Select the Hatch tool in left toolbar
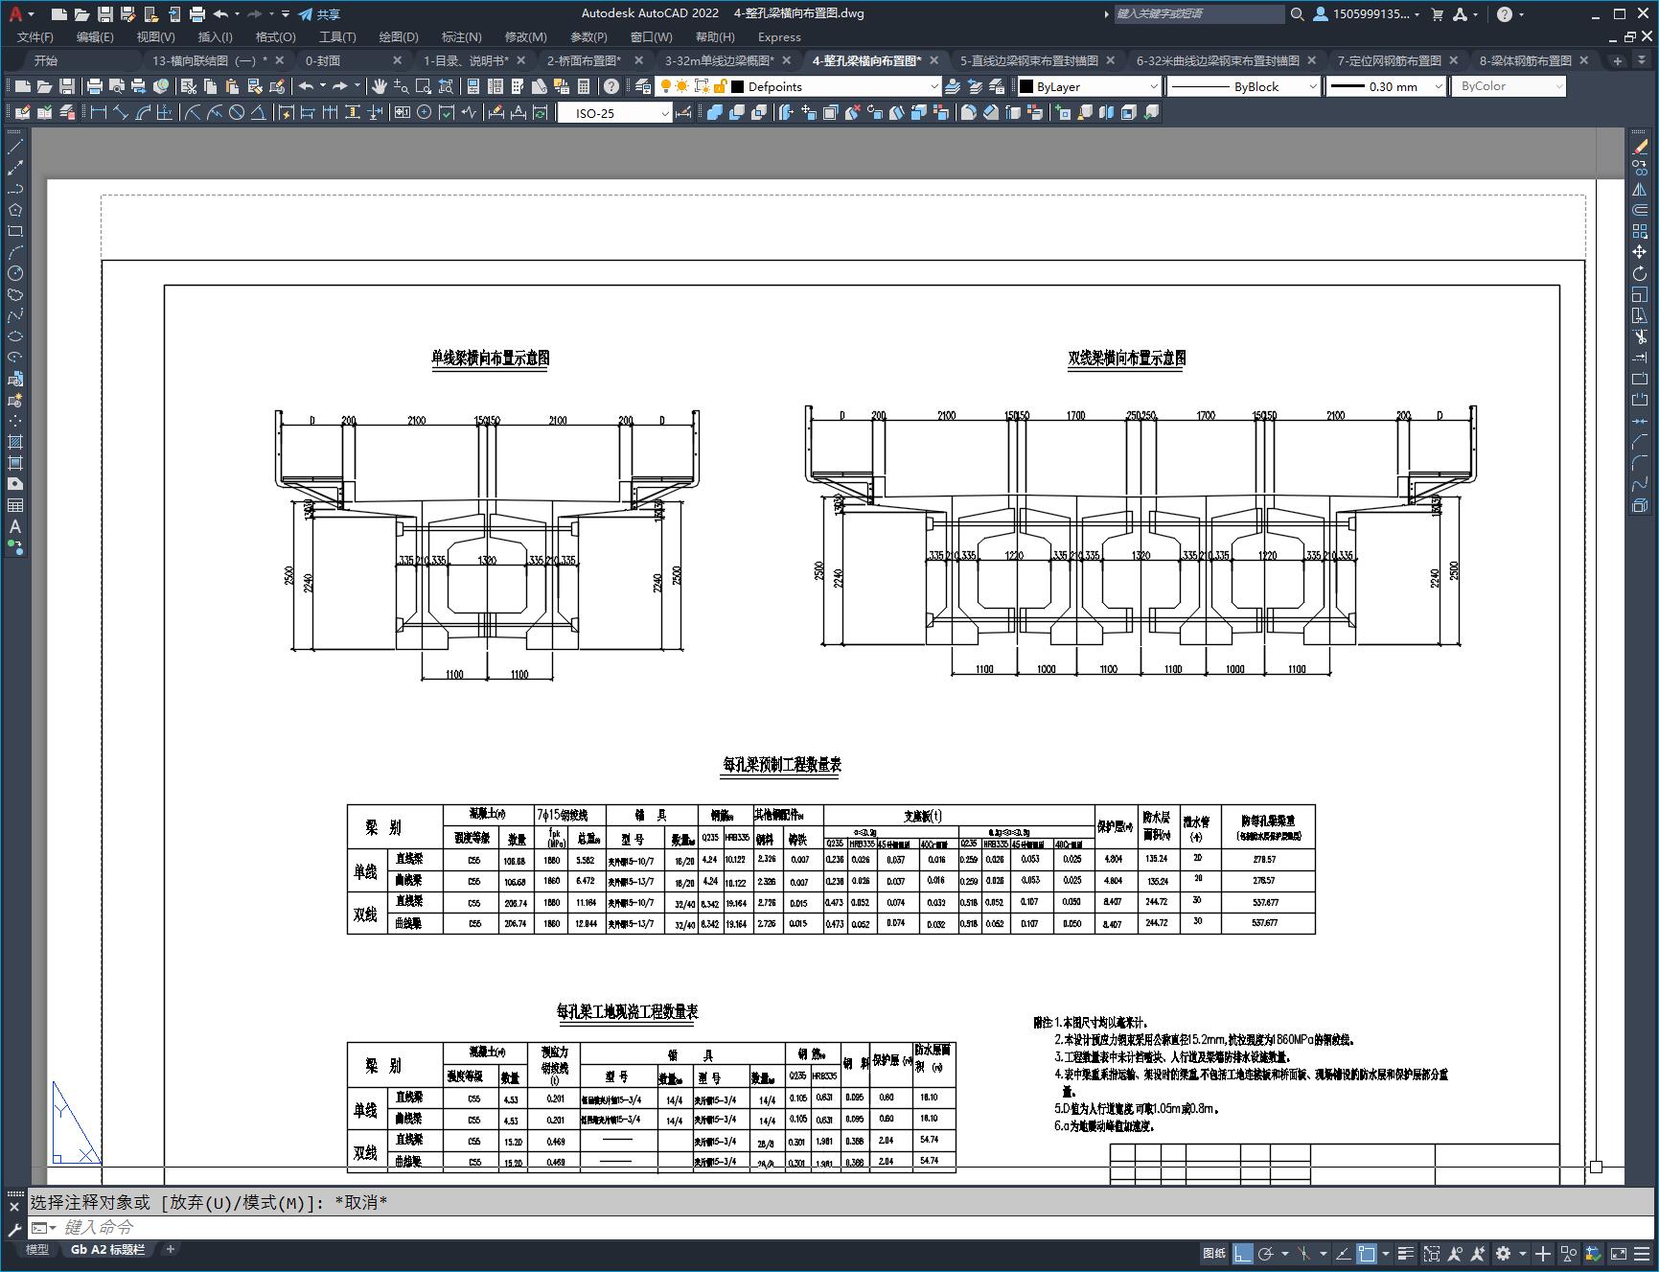1659x1272 pixels. pyautogui.click(x=15, y=442)
